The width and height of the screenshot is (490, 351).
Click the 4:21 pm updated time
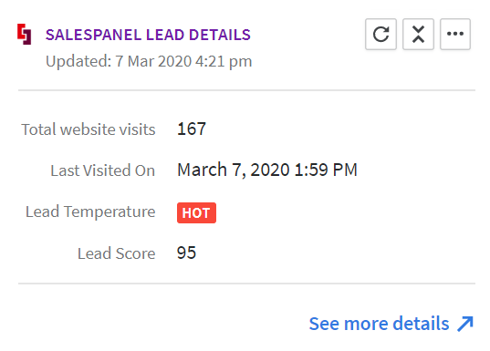click(x=224, y=61)
